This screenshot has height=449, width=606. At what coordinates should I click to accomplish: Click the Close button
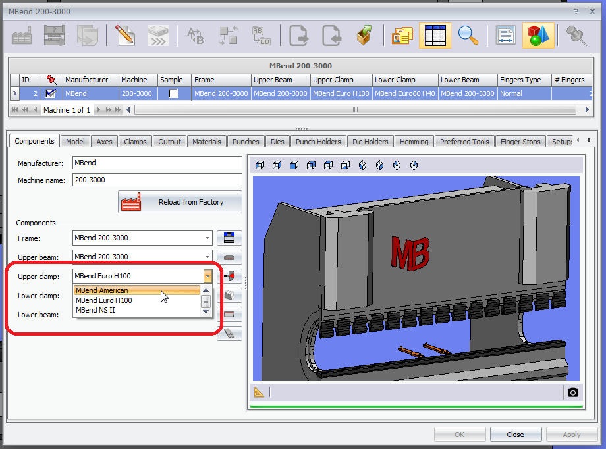[516, 435]
